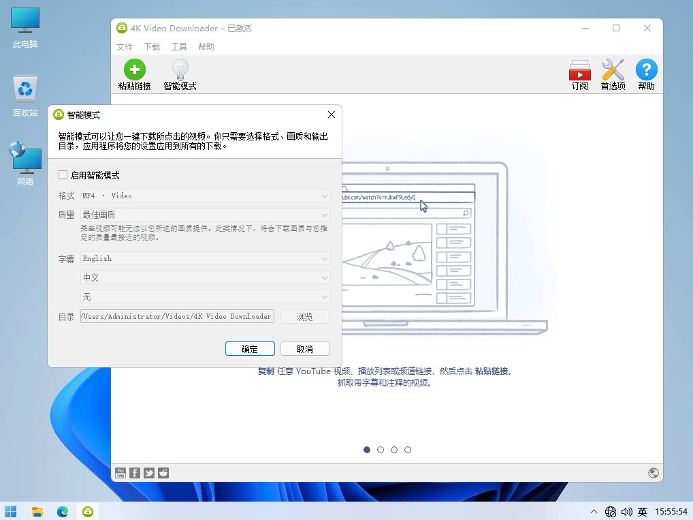
Task: Click the directory path input field
Action: click(177, 316)
